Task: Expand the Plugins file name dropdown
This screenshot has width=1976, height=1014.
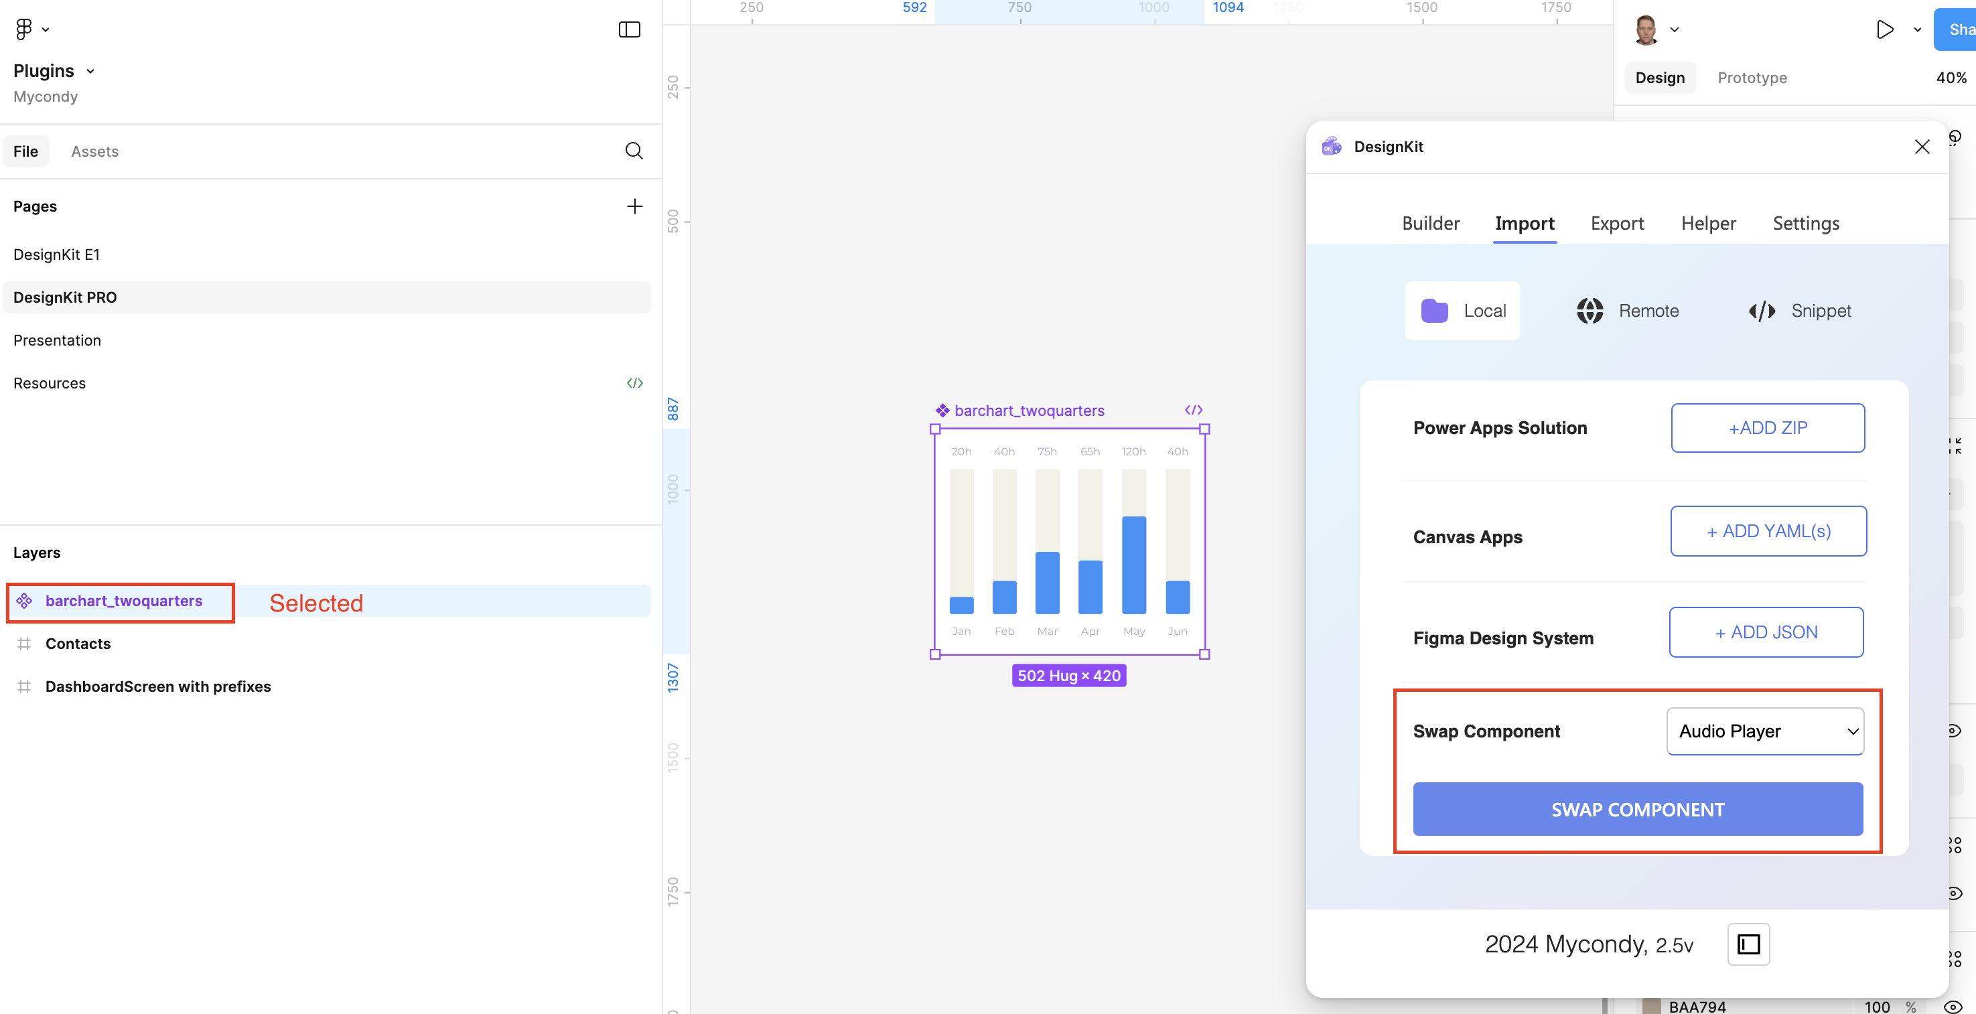Action: pyautogui.click(x=90, y=72)
